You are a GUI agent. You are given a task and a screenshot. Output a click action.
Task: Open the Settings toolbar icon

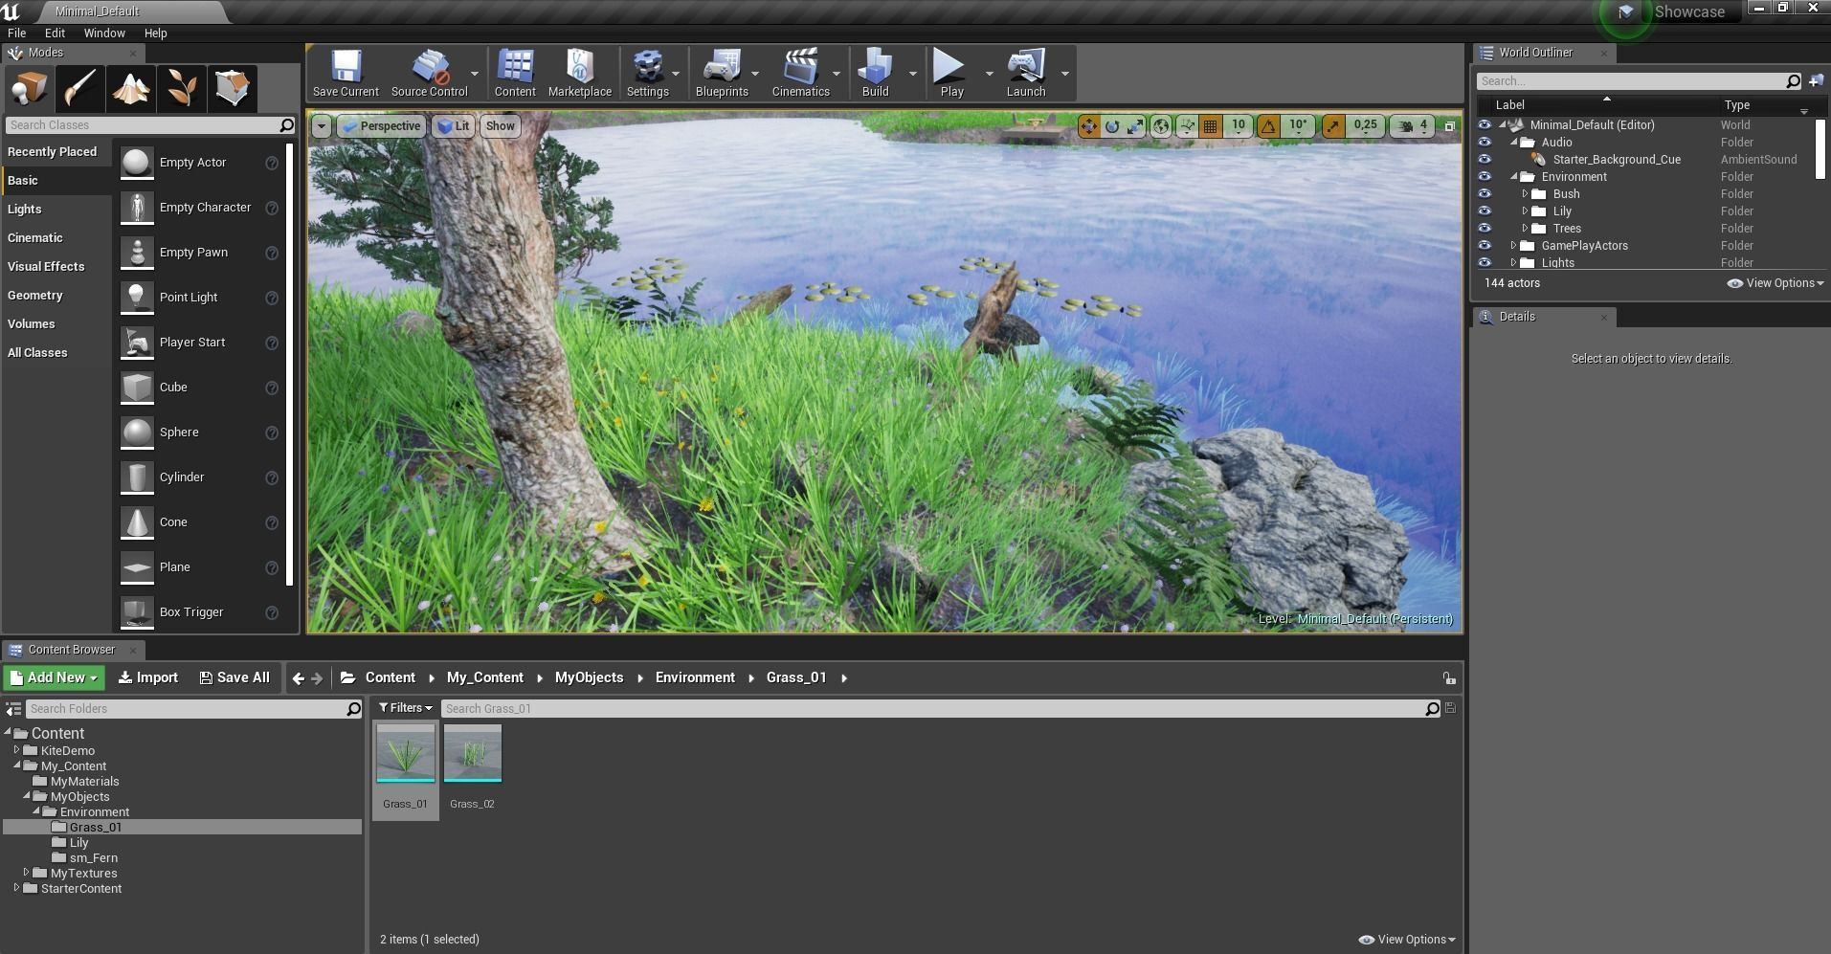coord(648,73)
